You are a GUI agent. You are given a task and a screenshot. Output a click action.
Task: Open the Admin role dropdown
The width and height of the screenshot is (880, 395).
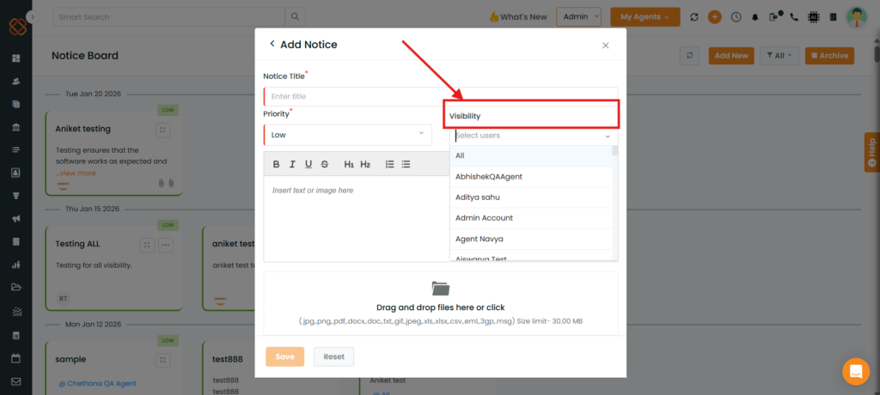(x=577, y=16)
